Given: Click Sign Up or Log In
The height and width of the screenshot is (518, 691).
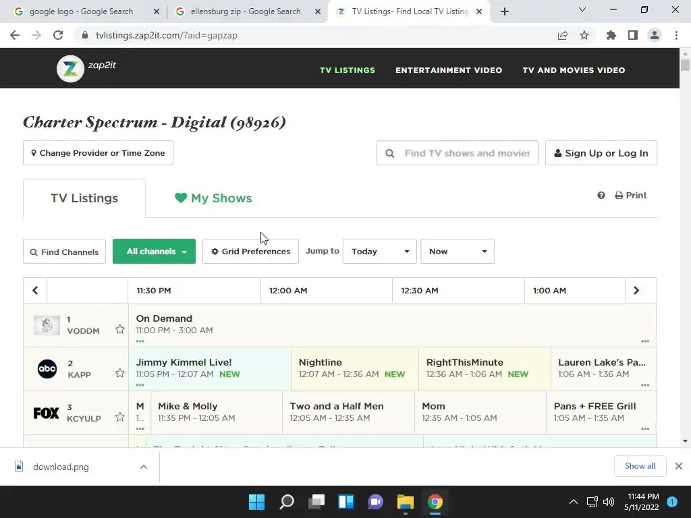Looking at the screenshot, I should point(601,153).
